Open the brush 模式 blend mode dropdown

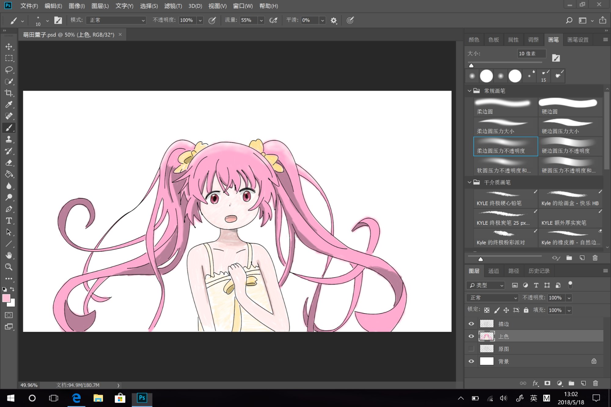pyautogui.click(x=116, y=20)
